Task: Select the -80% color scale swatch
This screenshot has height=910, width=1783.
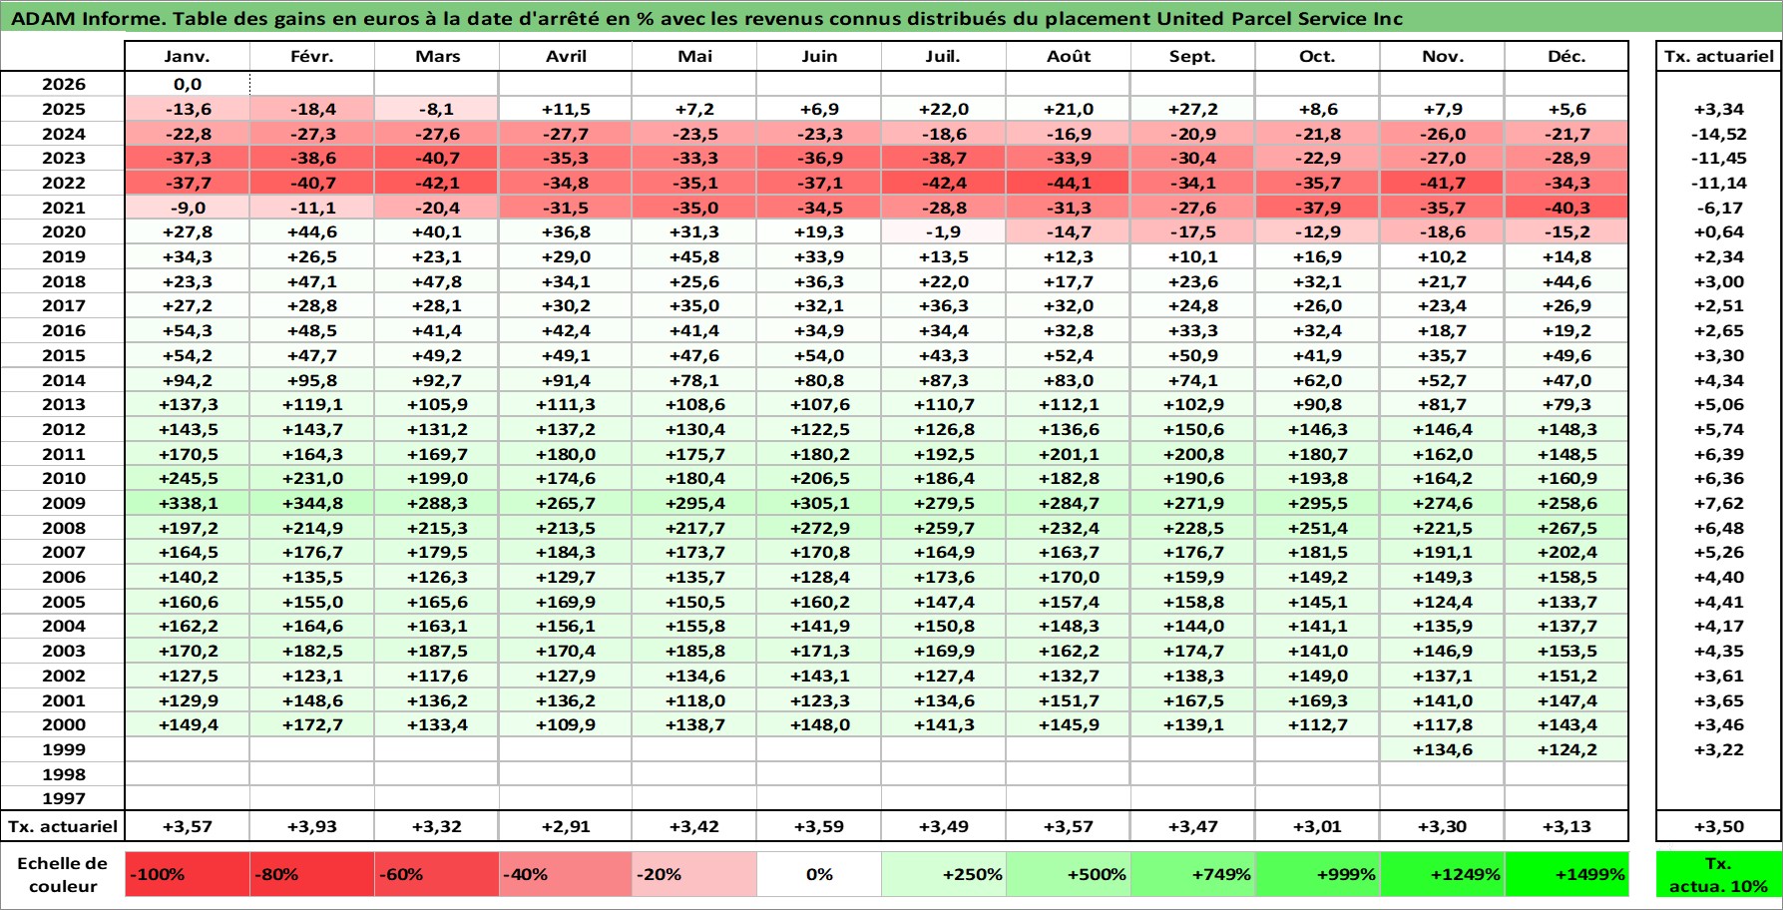Action: [312, 874]
